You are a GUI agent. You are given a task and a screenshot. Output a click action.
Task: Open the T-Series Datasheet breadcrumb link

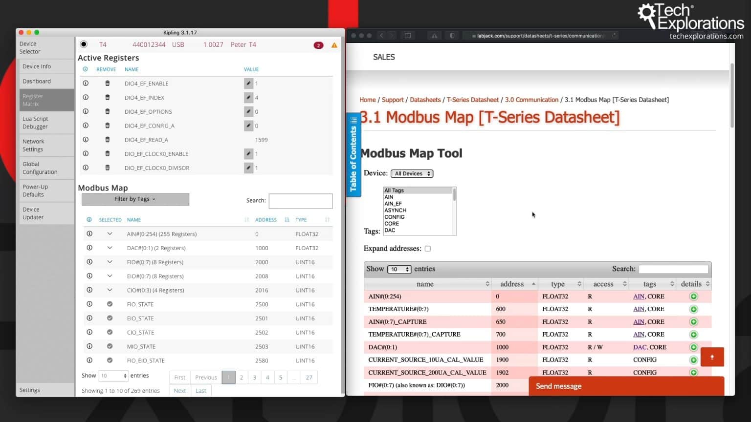473,100
